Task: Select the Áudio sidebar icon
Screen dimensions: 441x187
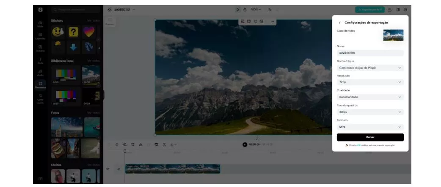Action: tap(40, 73)
